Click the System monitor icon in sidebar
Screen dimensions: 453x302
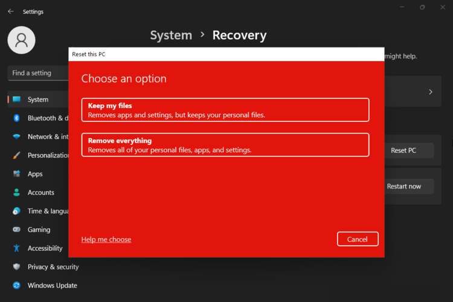pyautogui.click(x=16, y=100)
